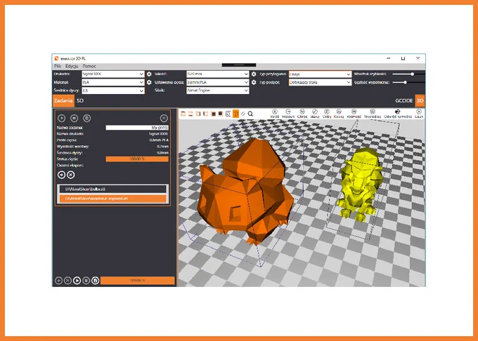Click the Mnożnik szybkości slider handle
478x341 pixels.
413,74
